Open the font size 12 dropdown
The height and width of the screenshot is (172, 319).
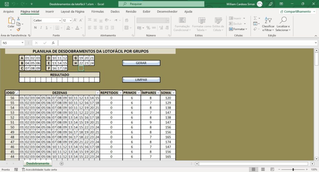coord(71,21)
